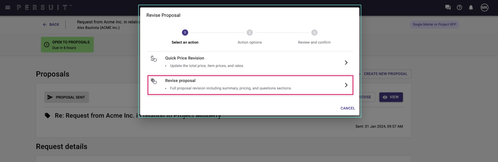
Task: Select the Quick Price Revision dollar icon
Action: (x=154, y=59)
